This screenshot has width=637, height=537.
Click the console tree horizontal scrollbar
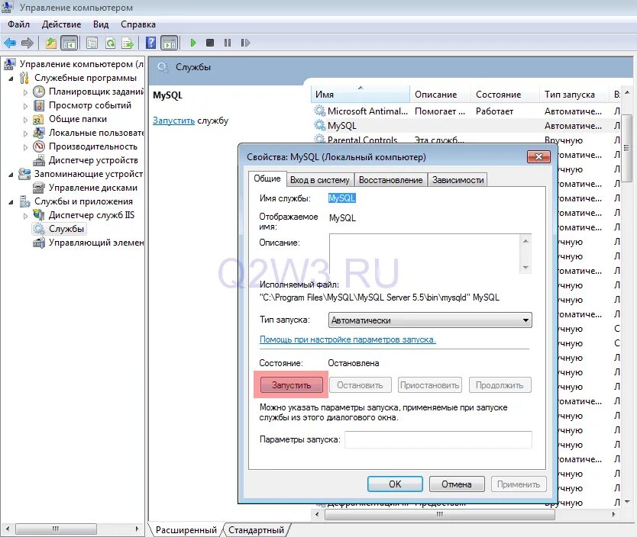(56, 529)
